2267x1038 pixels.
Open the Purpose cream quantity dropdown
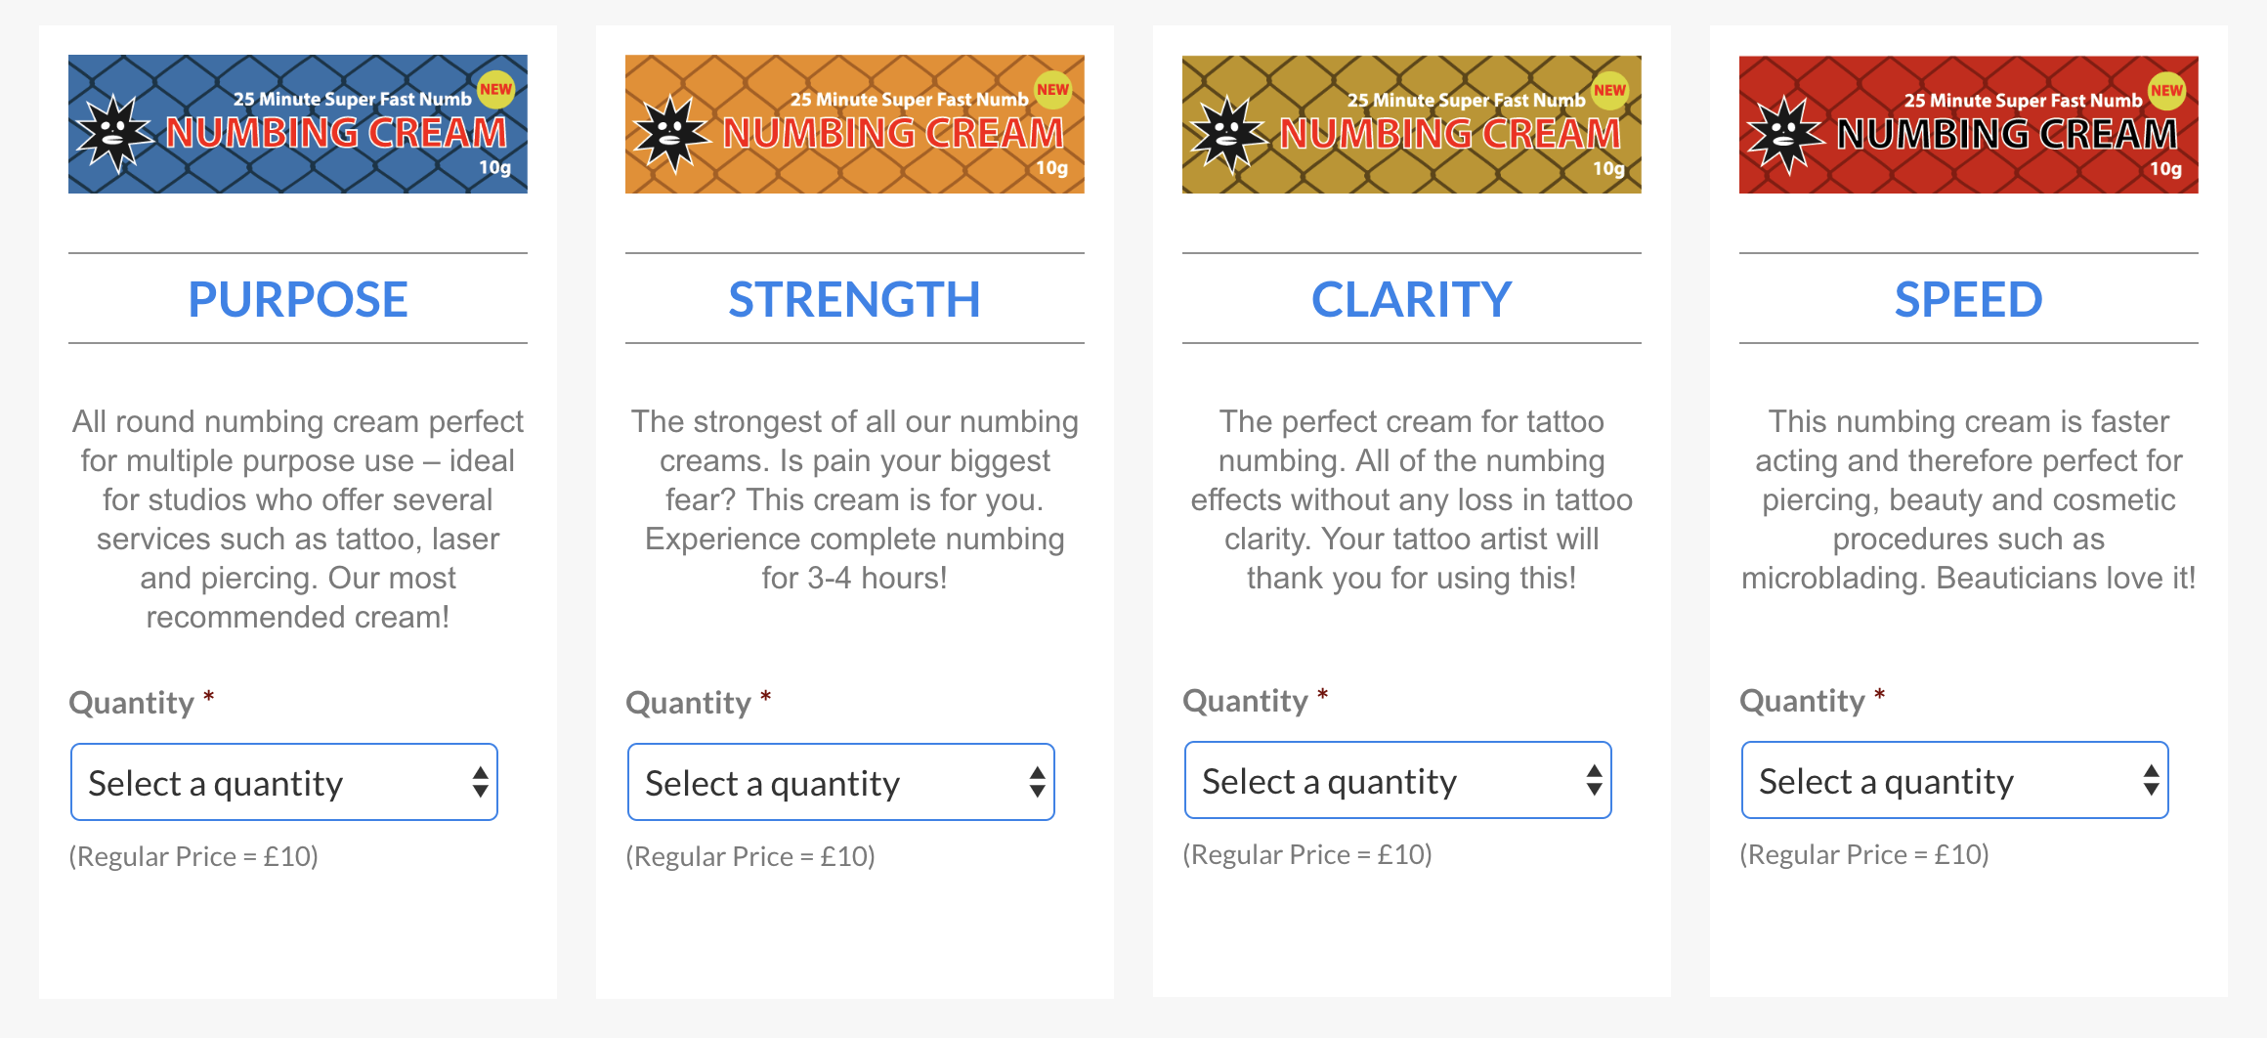point(284,782)
